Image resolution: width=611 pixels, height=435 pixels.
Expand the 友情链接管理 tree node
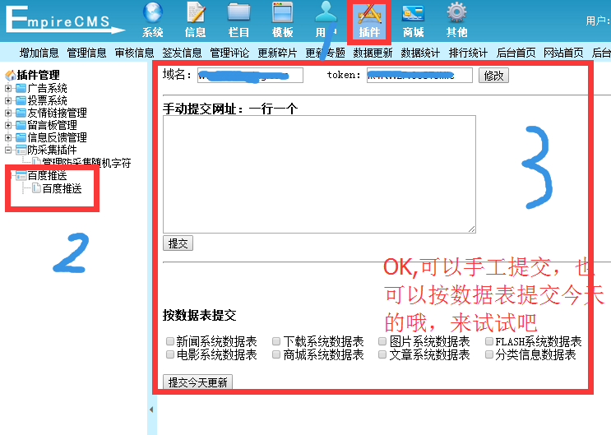pyautogui.click(x=7, y=113)
